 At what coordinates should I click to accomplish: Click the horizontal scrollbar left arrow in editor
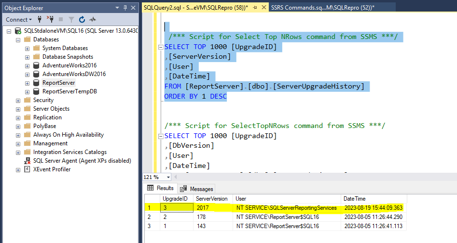click(x=176, y=177)
